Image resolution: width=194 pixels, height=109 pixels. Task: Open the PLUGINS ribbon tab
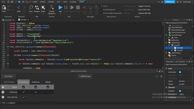[x=73, y=2]
